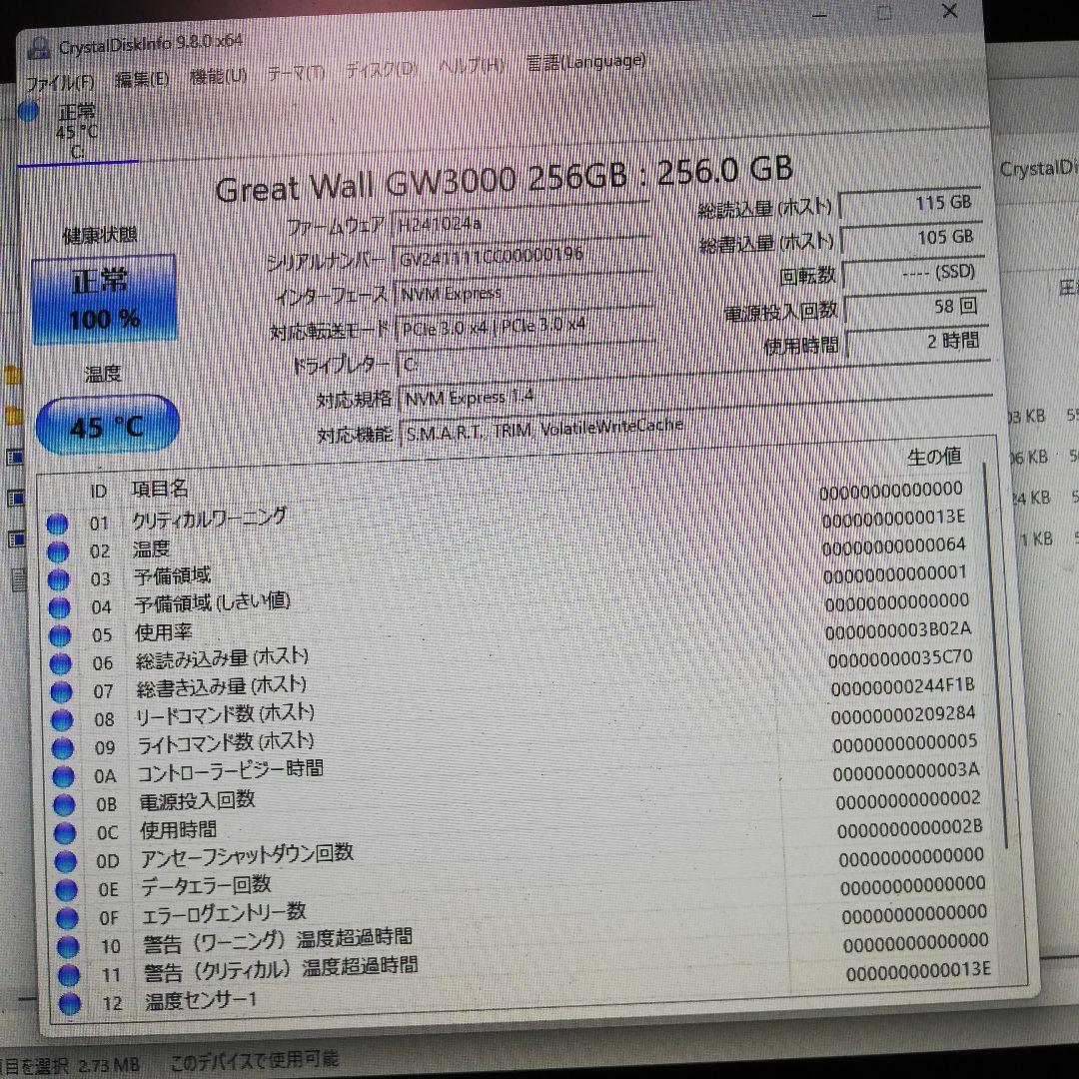Open the テーマ(T) menu
1079x1079 pixels.
(297, 73)
